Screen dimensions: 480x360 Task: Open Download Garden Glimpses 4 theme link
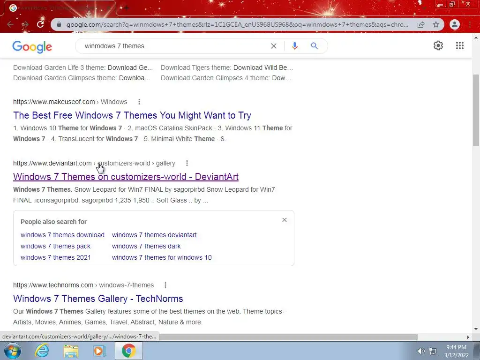click(x=226, y=78)
